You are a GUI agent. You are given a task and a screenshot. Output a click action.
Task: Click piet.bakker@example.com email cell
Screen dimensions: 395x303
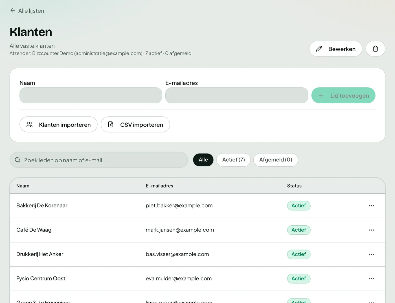coord(179,206)
